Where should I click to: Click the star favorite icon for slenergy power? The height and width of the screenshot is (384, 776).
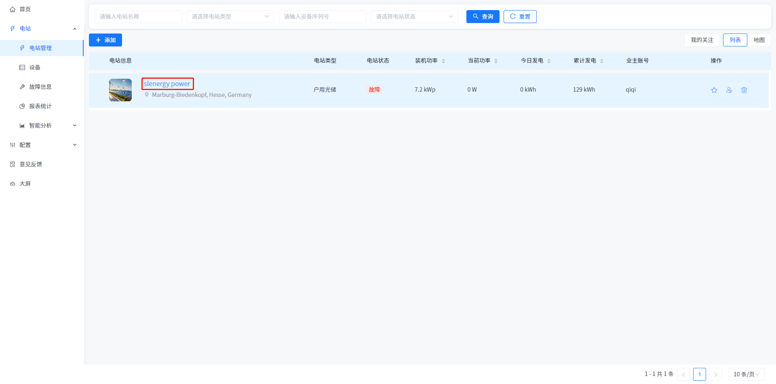click(x=714, y=90)
